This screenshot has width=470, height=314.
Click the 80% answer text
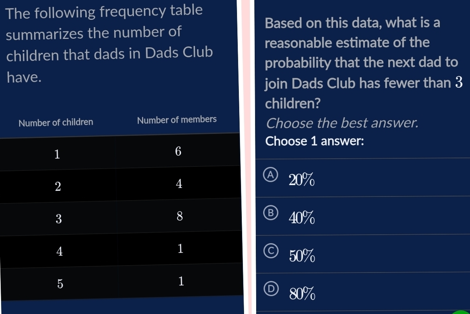(302, 295)
